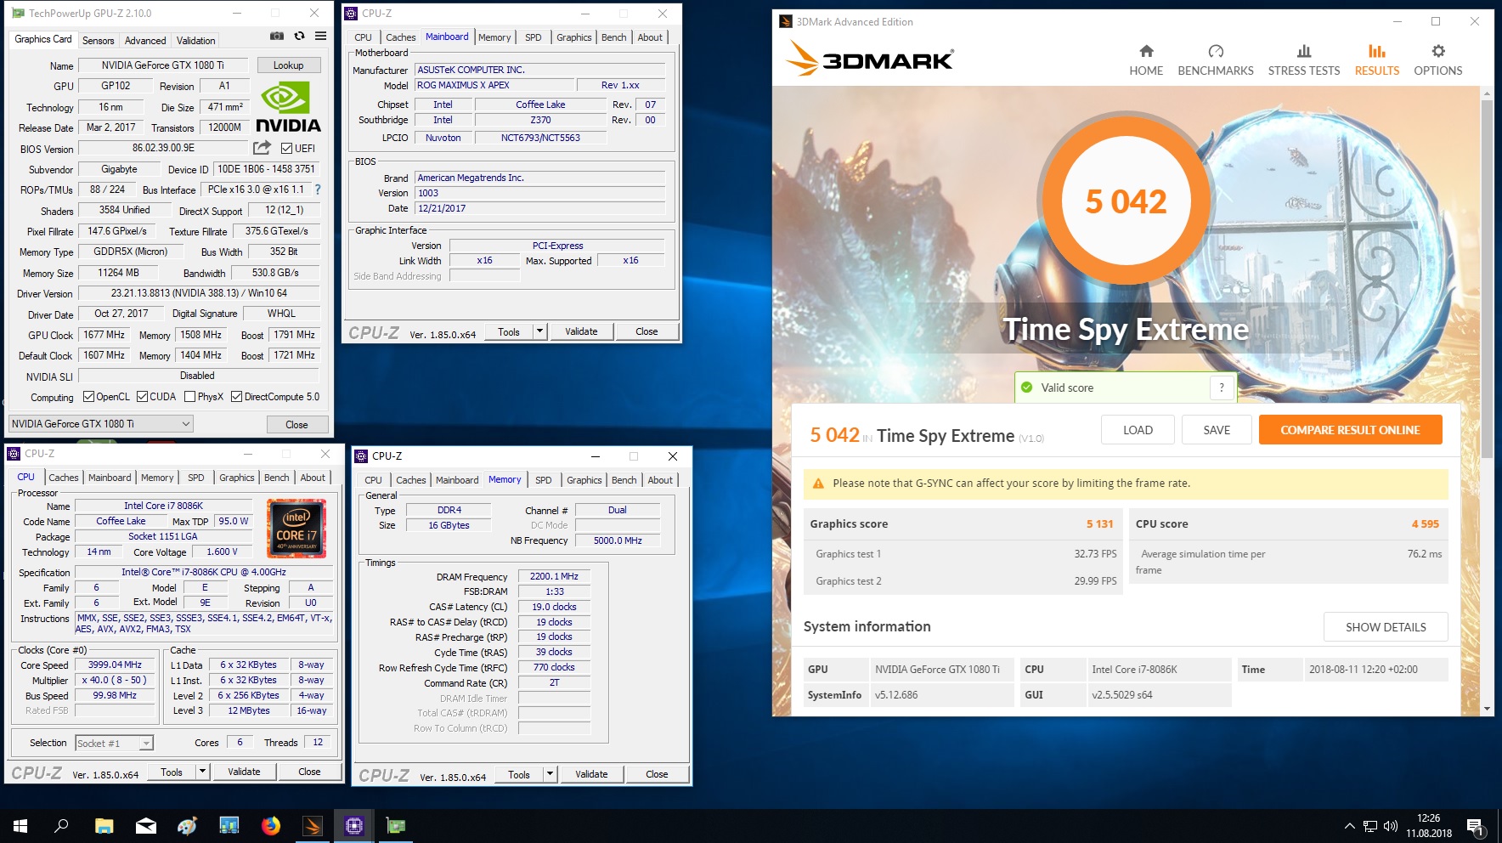
Task: Switch to GPU-Z taskbar icon
Action: 396,825
